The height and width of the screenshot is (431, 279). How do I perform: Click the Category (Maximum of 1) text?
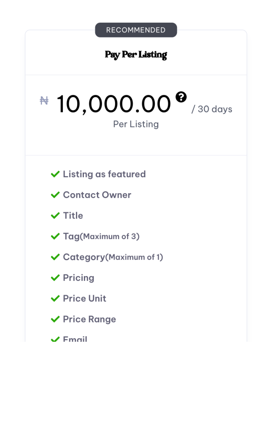coord(113,257)
